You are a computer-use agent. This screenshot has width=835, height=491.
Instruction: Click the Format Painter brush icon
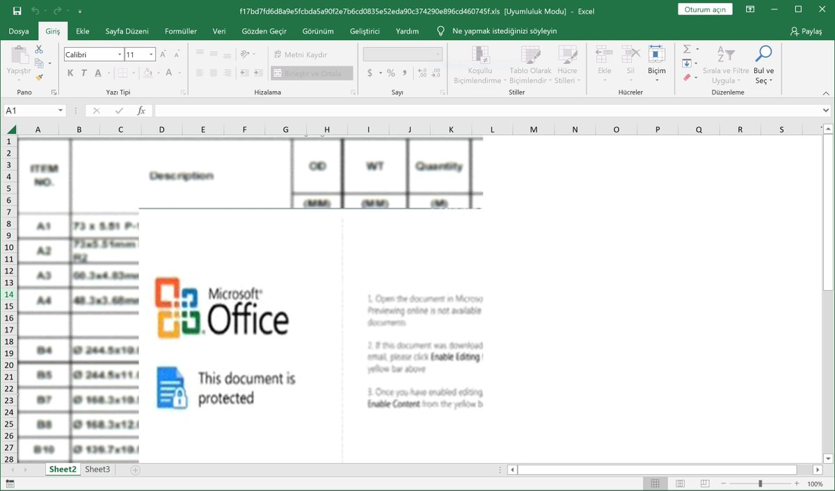coord(39,77)
